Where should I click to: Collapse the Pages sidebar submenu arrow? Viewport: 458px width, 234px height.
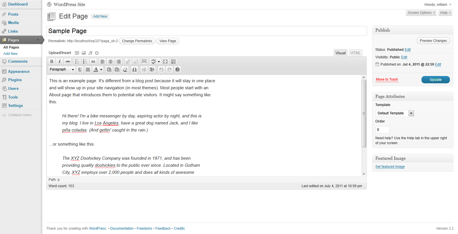pos(38,40)
